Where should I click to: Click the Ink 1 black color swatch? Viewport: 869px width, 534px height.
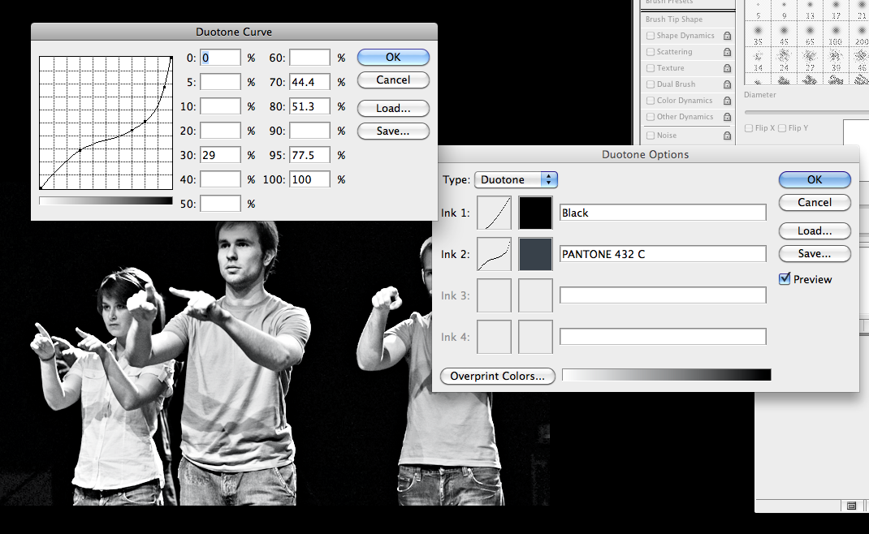(535, 213)
